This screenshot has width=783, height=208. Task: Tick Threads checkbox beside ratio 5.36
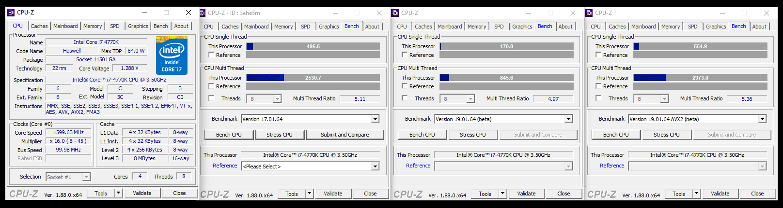[x=598, y=98]
